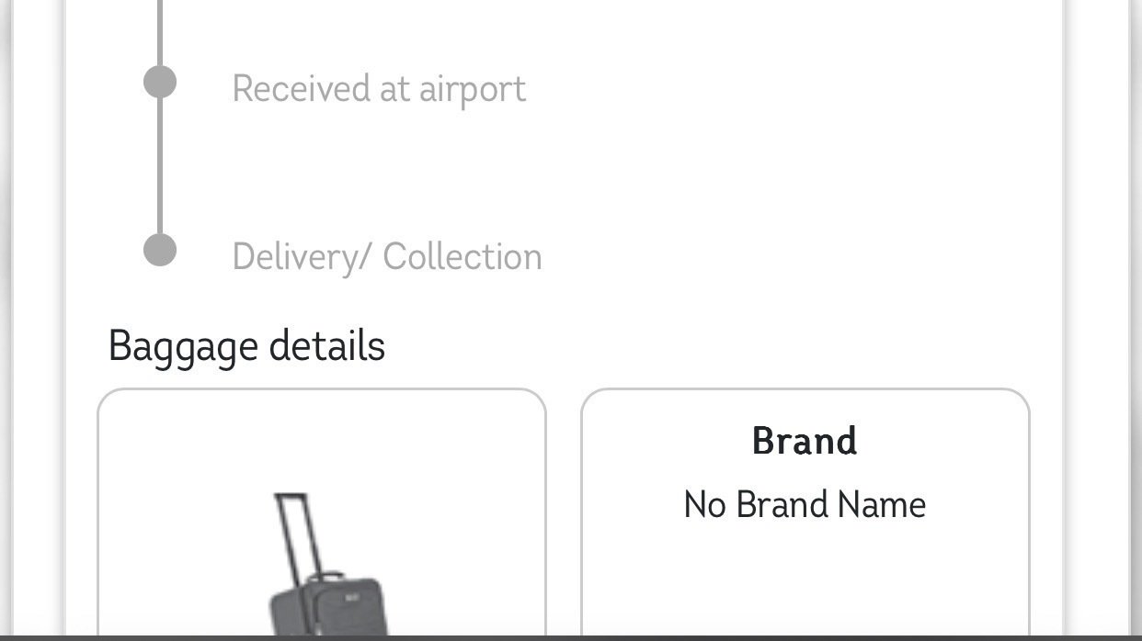
Task: Click the word details in the section heading
Action: coord(326,347)
